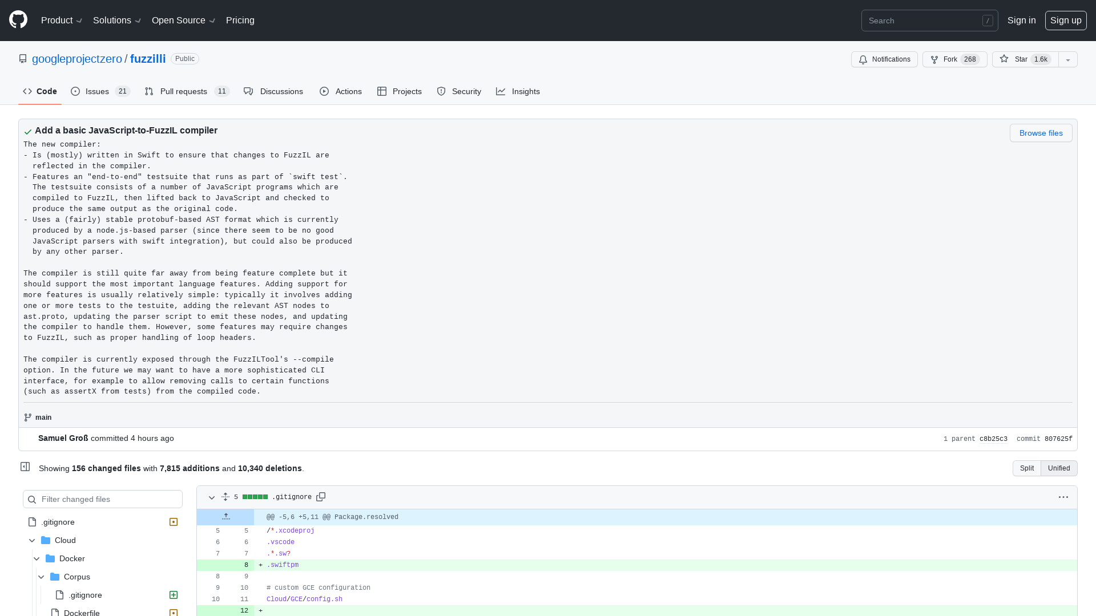The image size is (1096, 616).
Task: Copy .gitignore file path
Action: (x=321, y=497)
